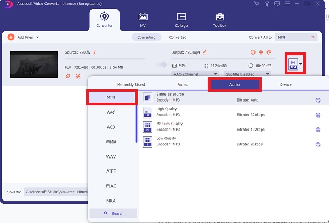Click the Medium Quality preset icon

[x=148, y=127]
